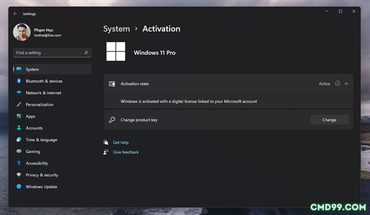Screen dimensions: 370x215
Task: Open Time & language text entry
Action: click(42, 140)
